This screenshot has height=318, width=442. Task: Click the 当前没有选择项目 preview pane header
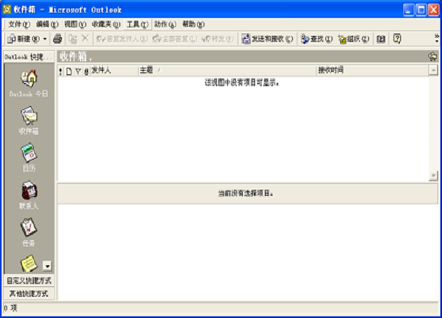click(x=247, y=194)
